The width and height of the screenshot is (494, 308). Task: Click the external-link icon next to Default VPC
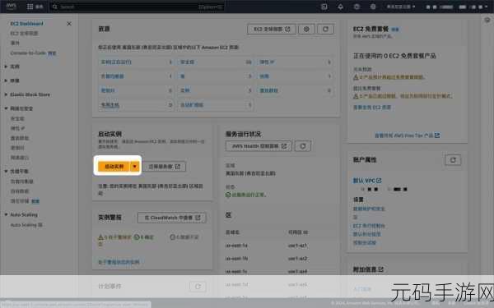379,181
